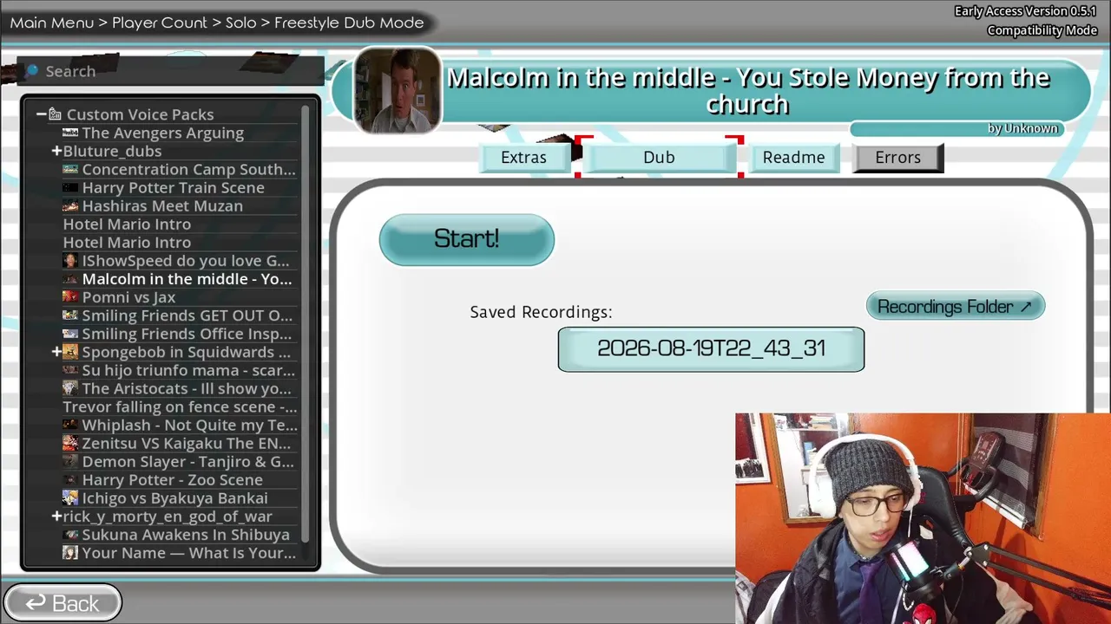1111x624 pixels.
Task: Switch to the Dub tab
Action: coord(659,158)
